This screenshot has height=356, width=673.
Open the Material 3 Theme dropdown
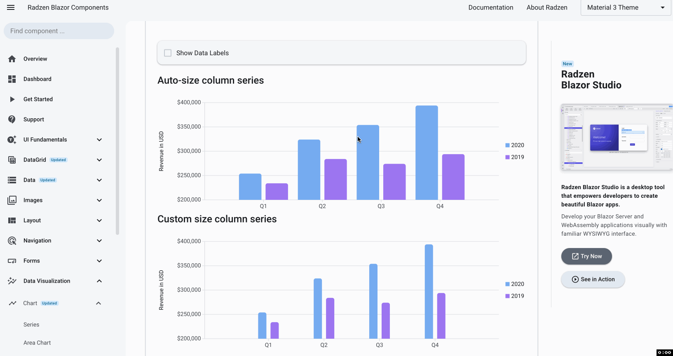coord(626,7)
